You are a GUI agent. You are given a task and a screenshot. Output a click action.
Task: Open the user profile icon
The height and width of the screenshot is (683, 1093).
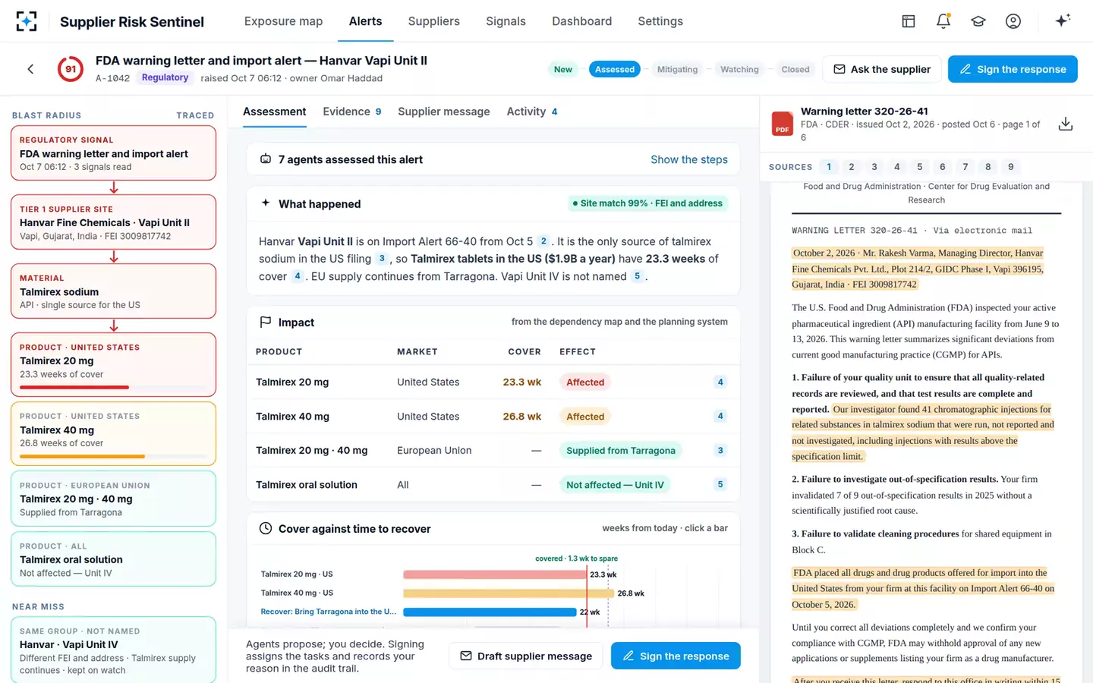click(x=1013, y=21)
